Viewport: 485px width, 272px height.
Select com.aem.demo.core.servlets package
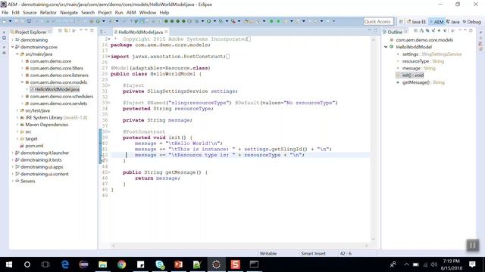pyautogui.click(x=58, y=104)
